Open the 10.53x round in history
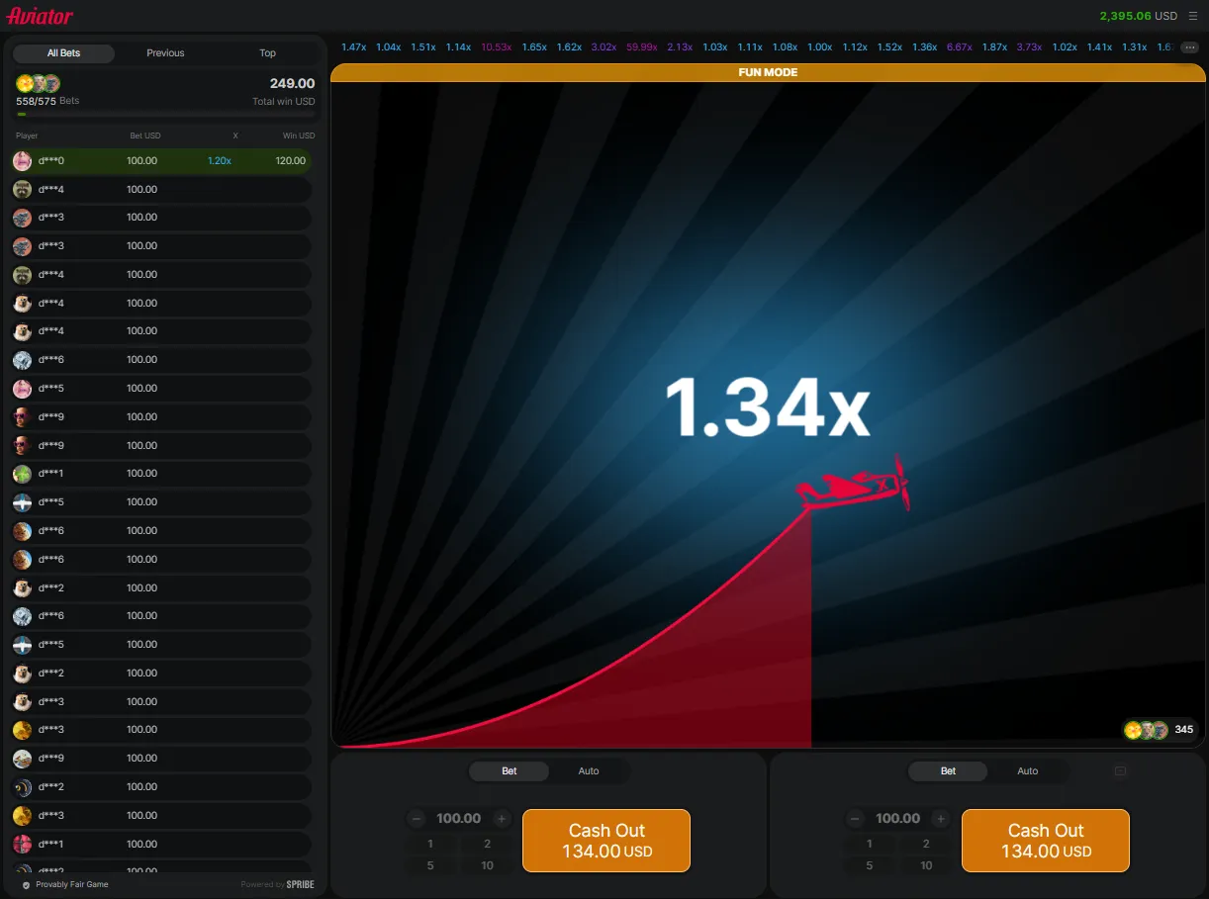This screenshot has width=1209, height=899. click(x=497, y=47)
